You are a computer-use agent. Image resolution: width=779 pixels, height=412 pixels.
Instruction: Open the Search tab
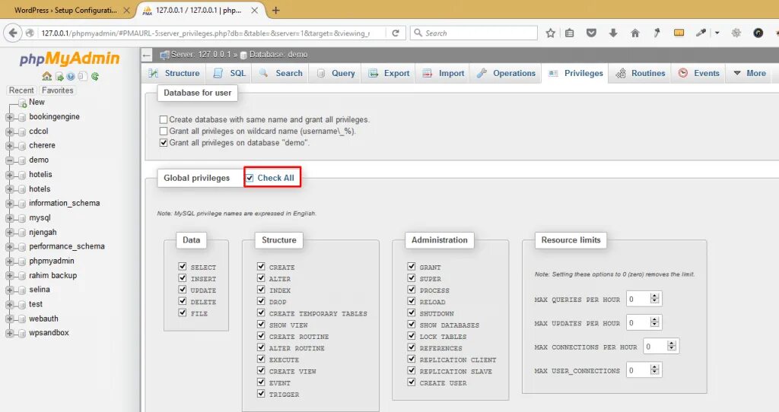[281, 73]
